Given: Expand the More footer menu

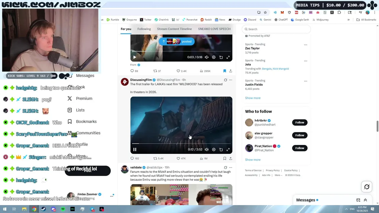Looking at the screenshot, I should pos(278,175).
